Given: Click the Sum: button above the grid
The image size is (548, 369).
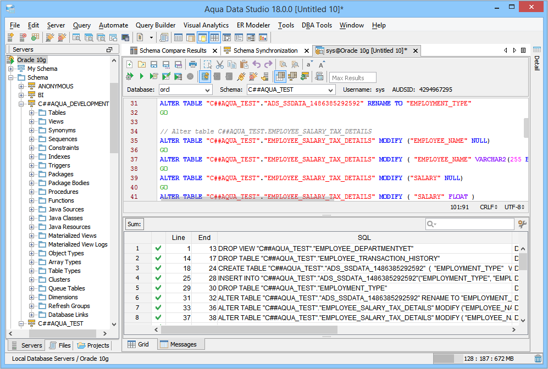Looking at the screenshot, I should 134,224.
